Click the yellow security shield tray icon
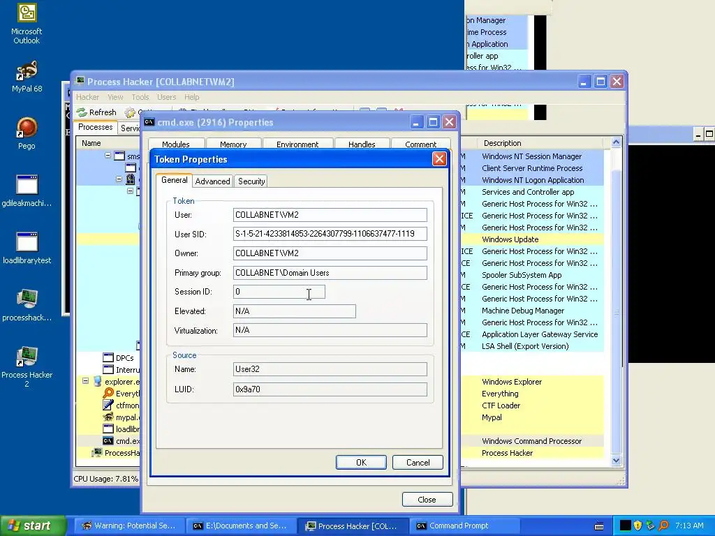Screen dimensions: 715x536 (x=638, y=526)
